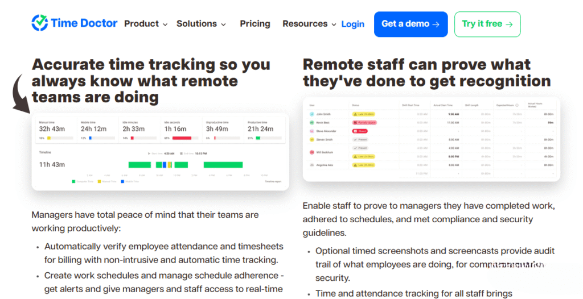This screenshot has height=299, width=583.
Task: Click John Smith's avatar icon
Action: click(x=311, y=114)
